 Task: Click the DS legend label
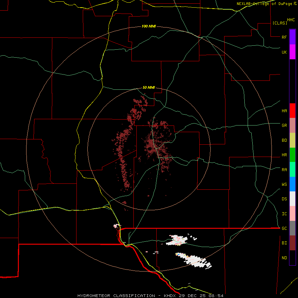coord(284,199)
